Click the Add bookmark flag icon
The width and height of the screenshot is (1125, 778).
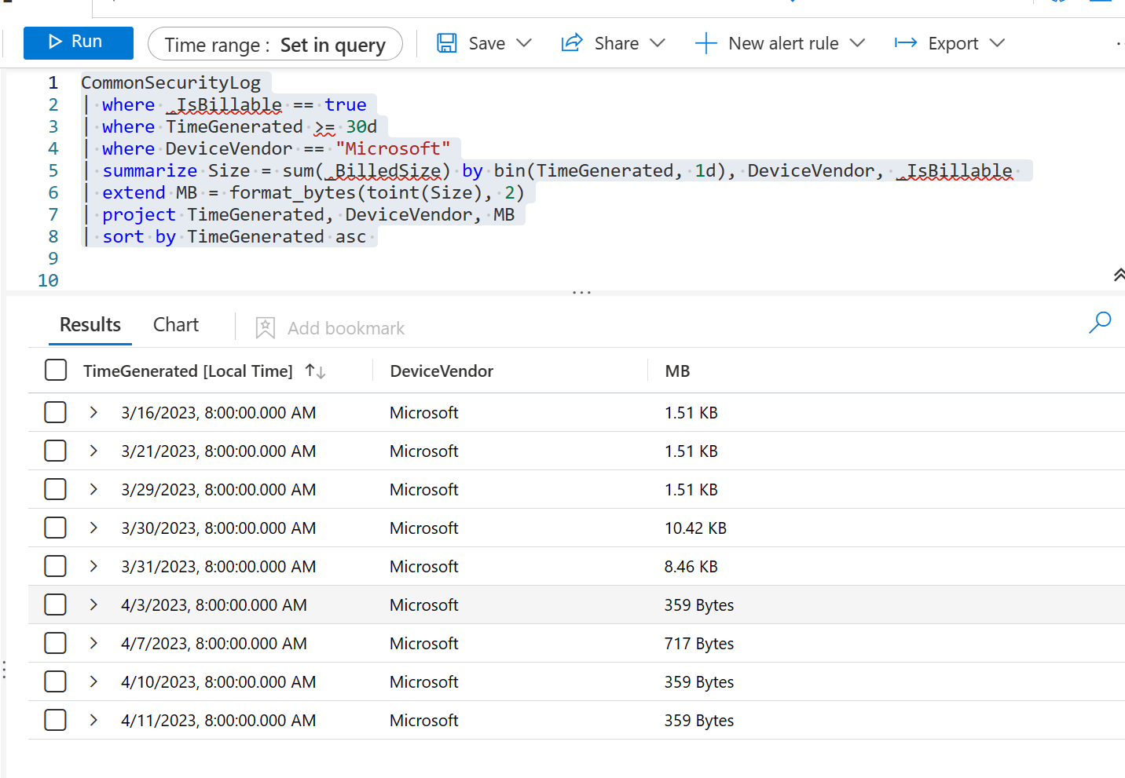click(265, 327)
